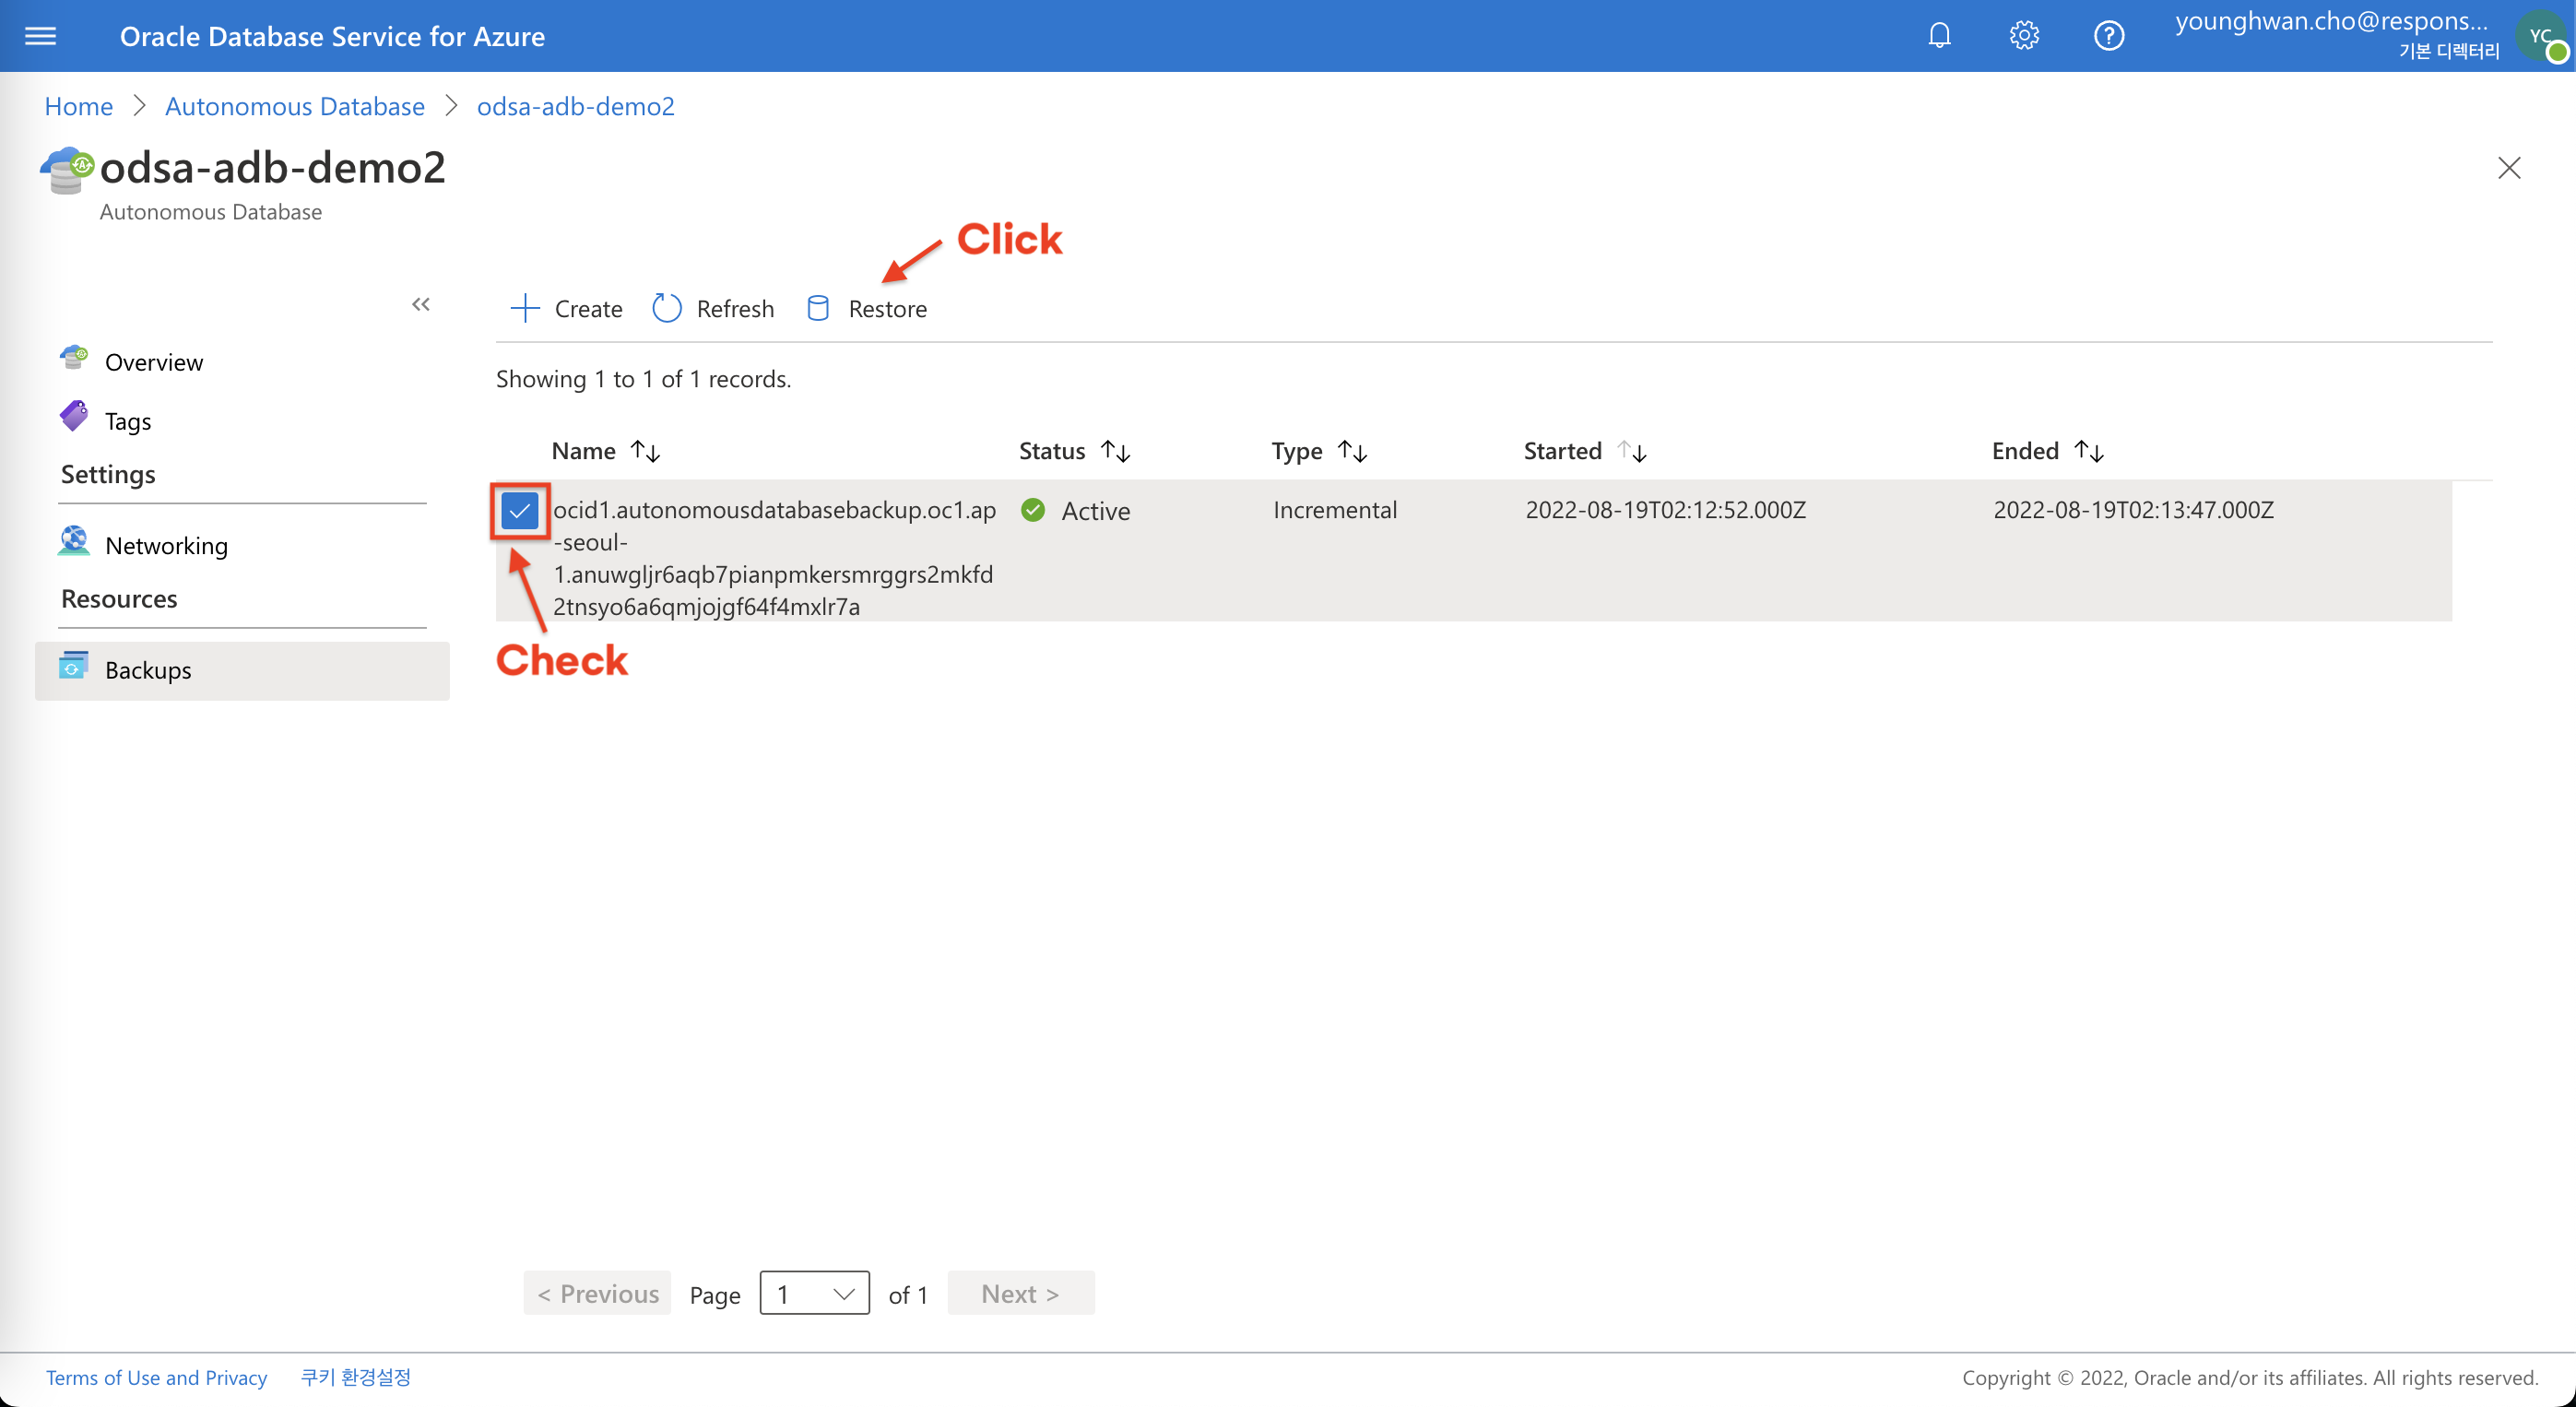
Task: Click the backup name ocid1.autonomousdatabasebackup text
Action: 775,558
